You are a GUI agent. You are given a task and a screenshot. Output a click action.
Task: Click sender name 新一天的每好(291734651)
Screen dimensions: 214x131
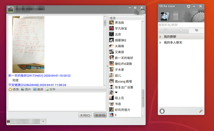[26, 75]
